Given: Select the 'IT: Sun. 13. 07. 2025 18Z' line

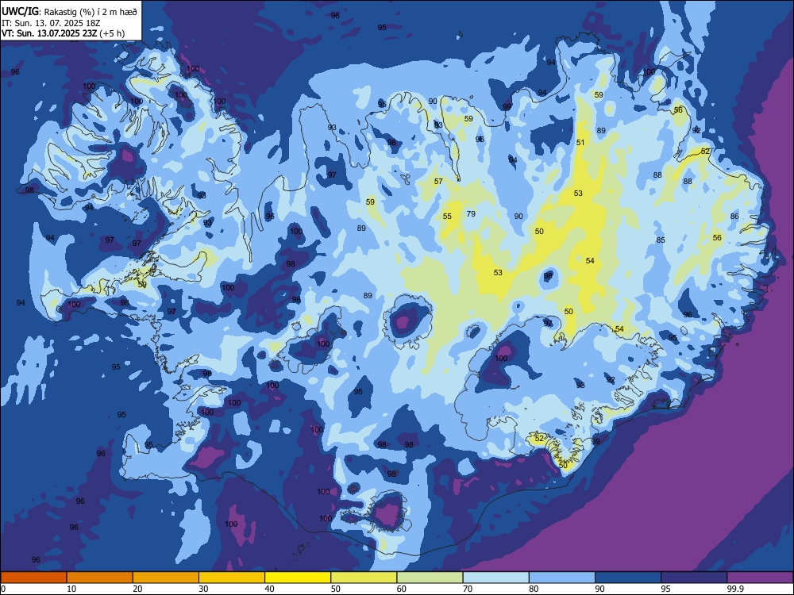Looking at the screenshot, I should 51,23.
